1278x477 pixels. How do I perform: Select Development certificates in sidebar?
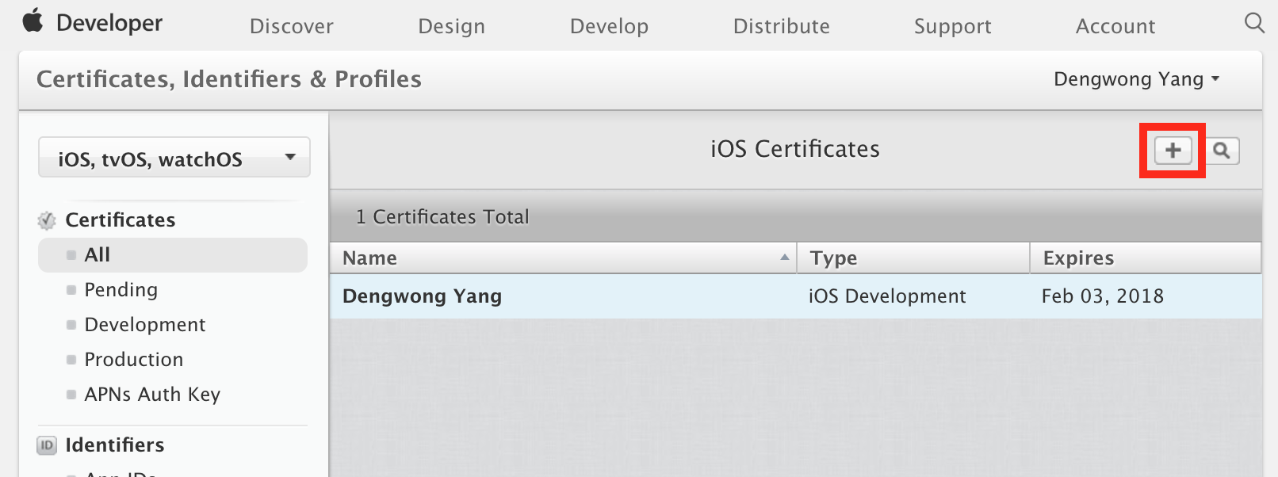[x=145, y=325]
